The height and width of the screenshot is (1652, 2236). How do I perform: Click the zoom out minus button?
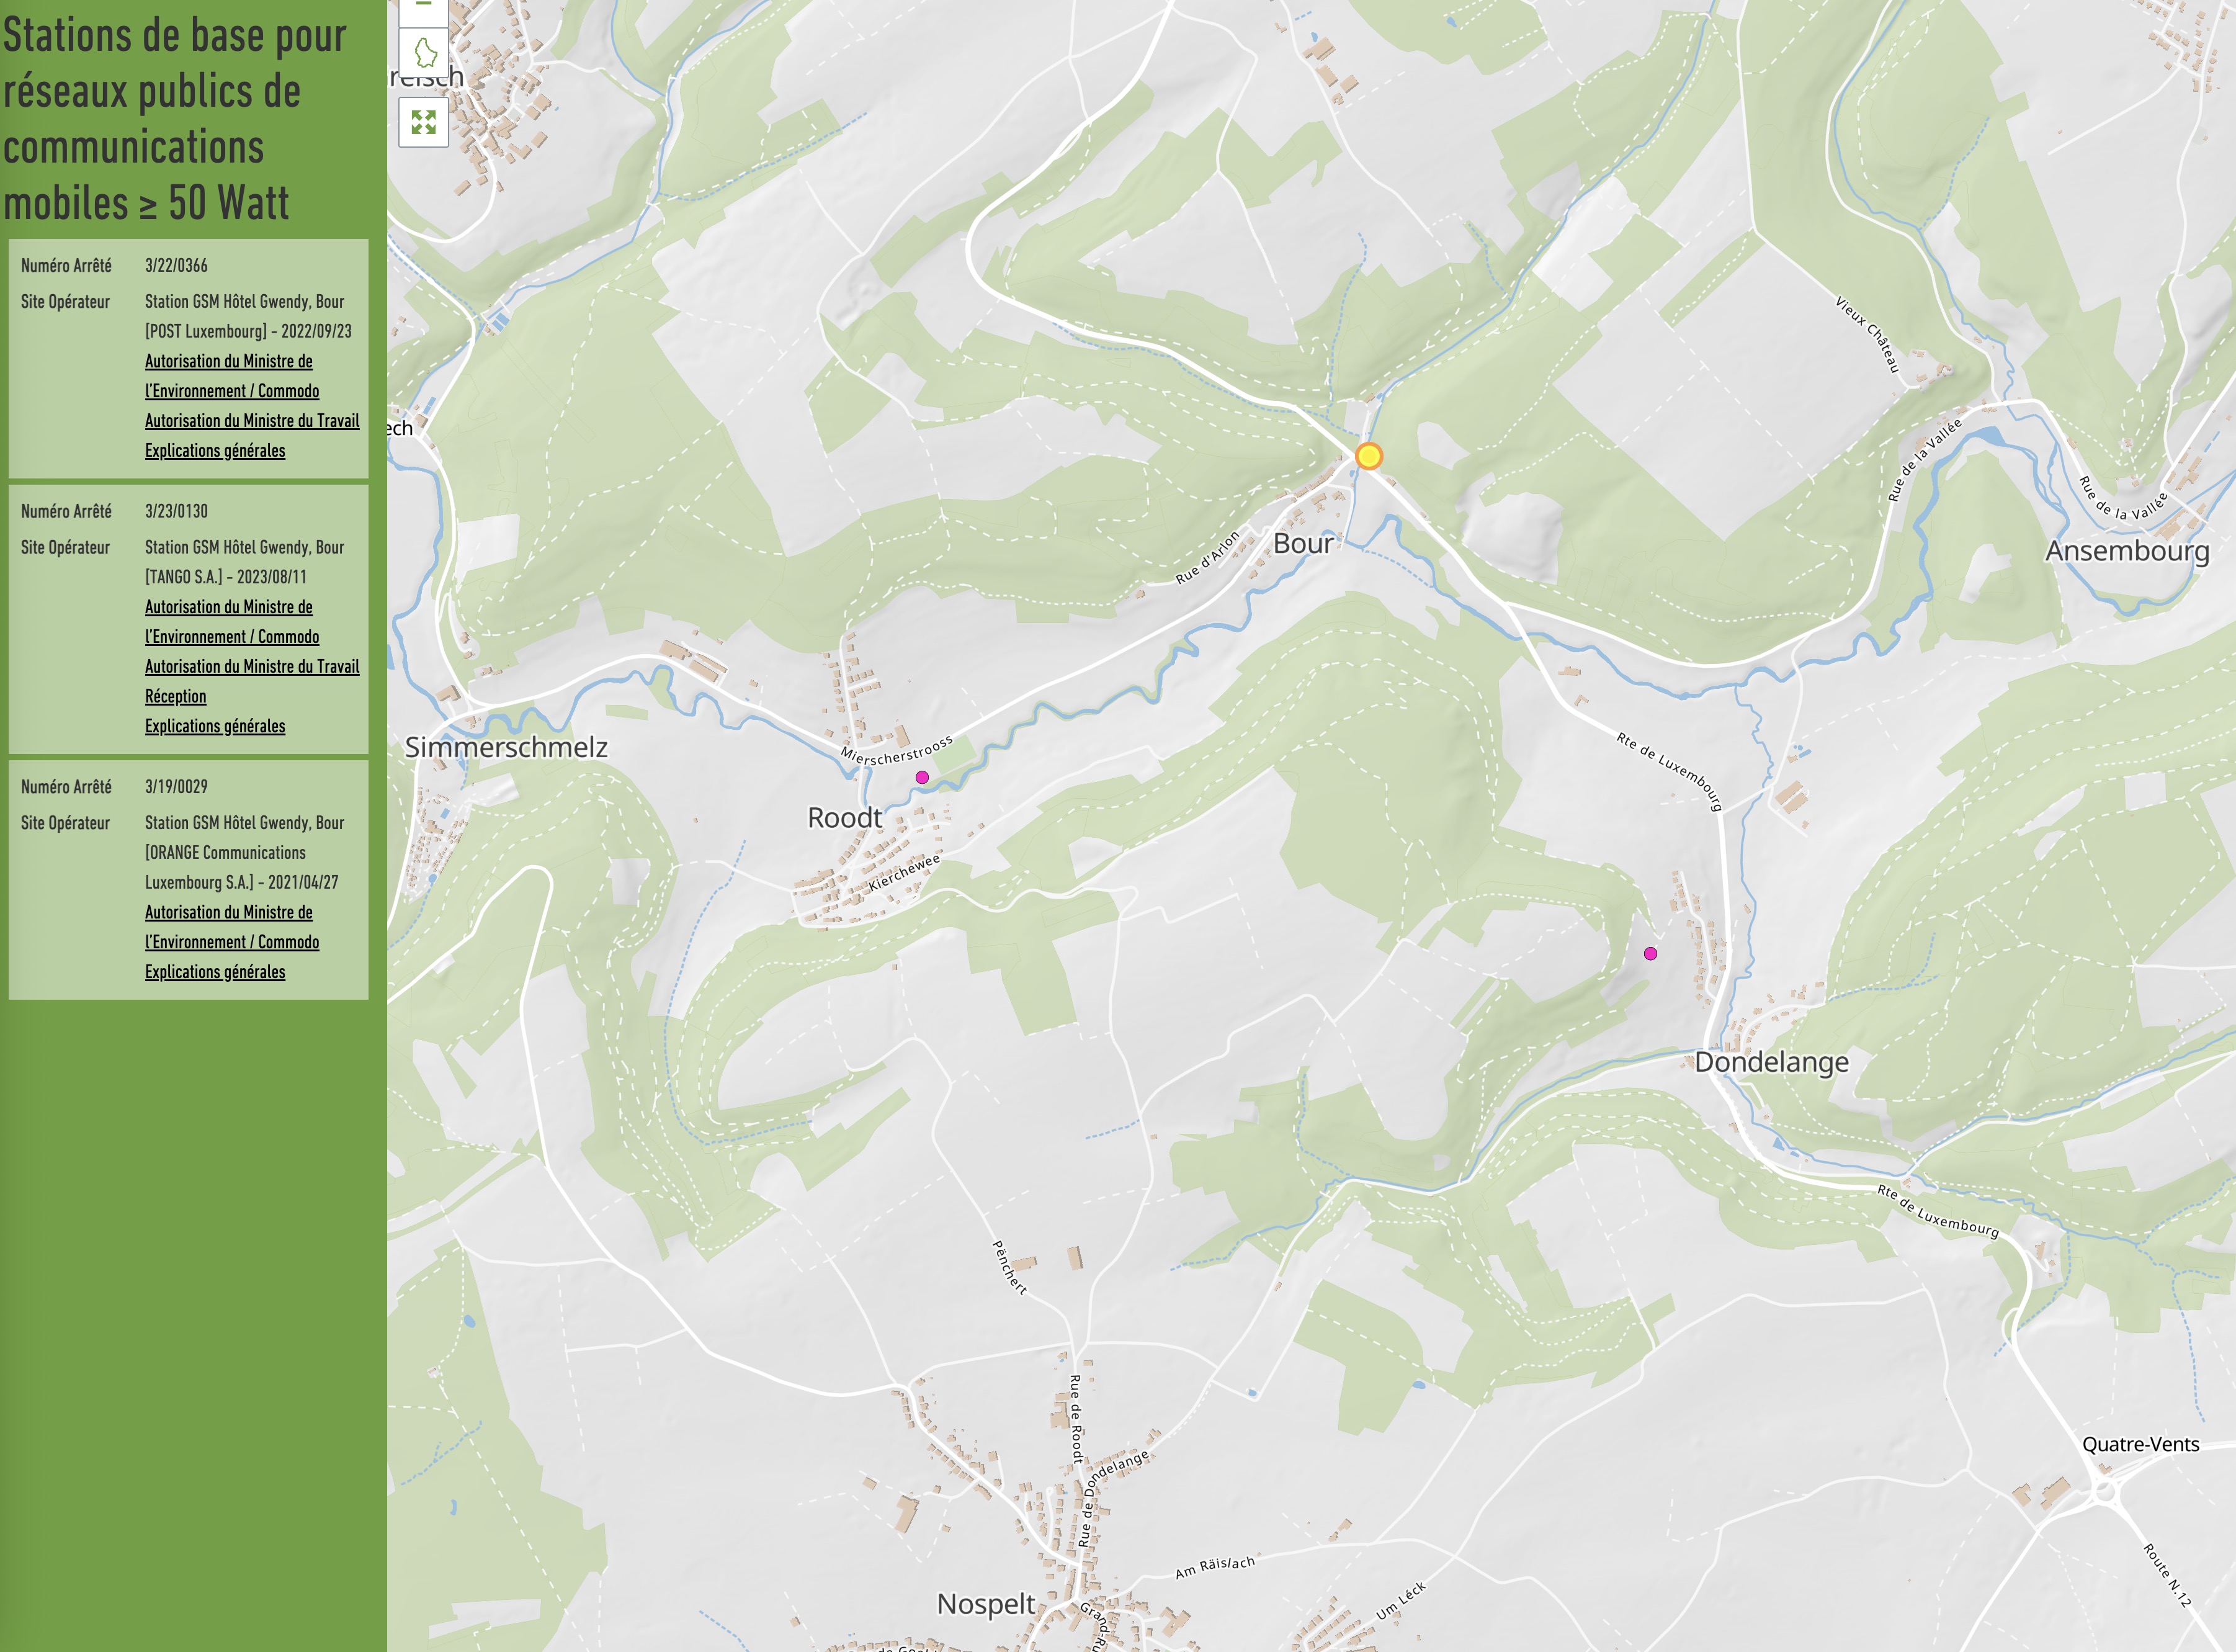423,8
